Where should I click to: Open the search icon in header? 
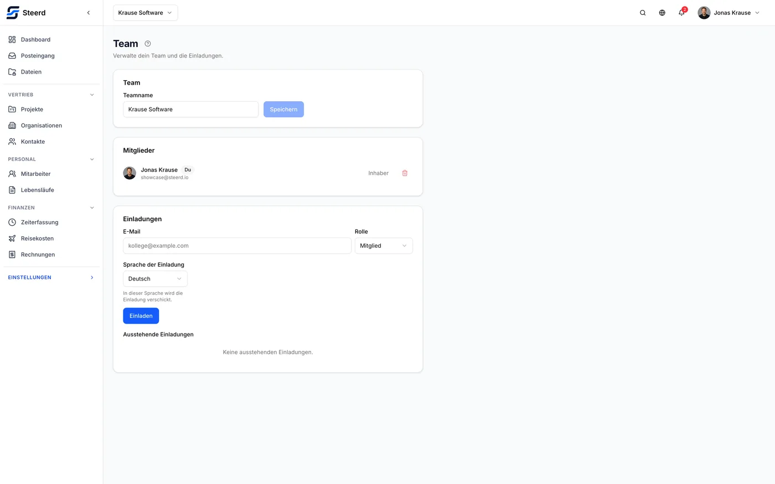(x=643, y=13)
